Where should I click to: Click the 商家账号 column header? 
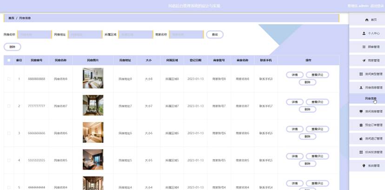pos(219,60)
